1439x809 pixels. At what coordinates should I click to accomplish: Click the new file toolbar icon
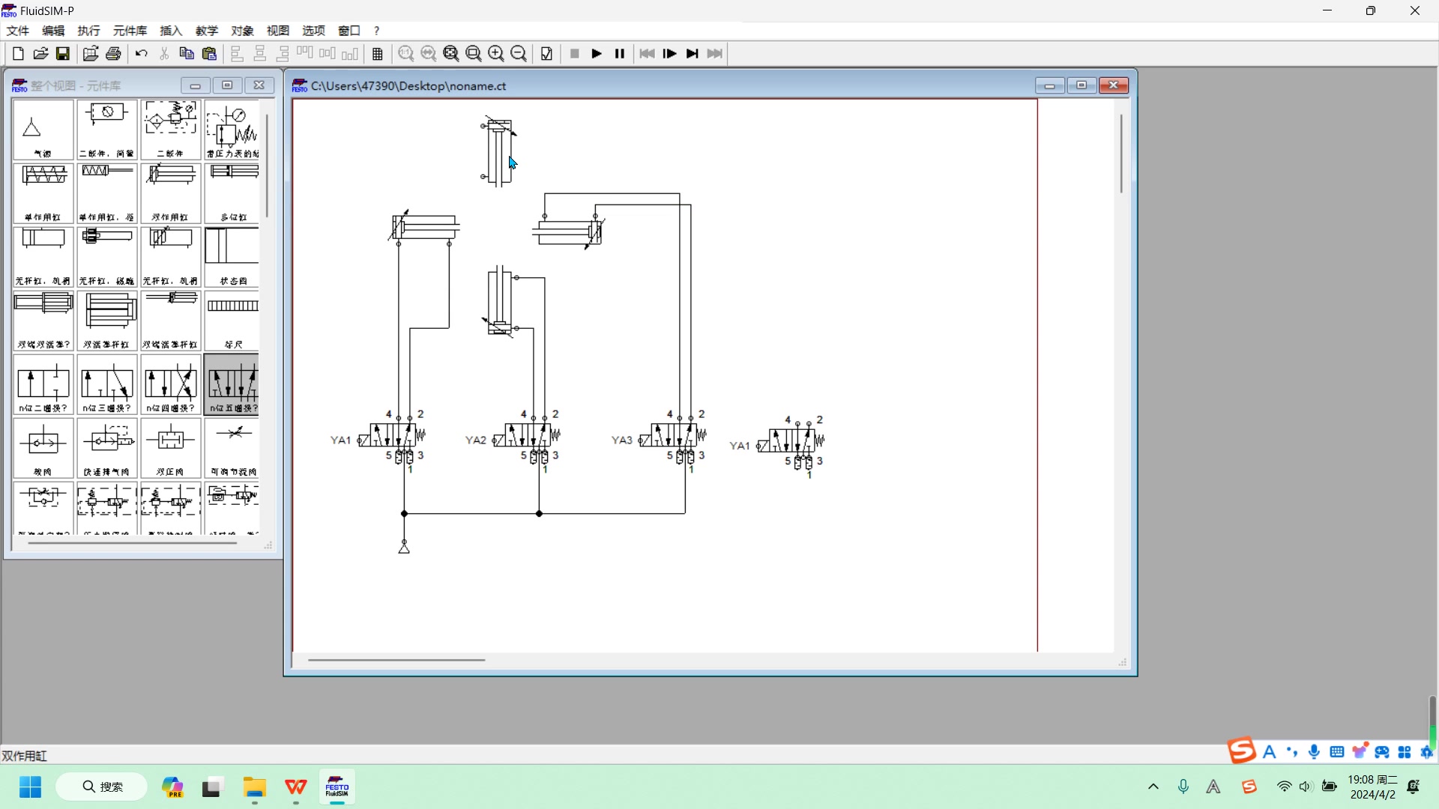(18, 54)
